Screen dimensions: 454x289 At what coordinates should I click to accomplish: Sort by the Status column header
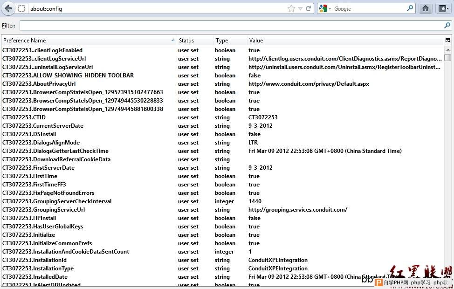point(194,41)
